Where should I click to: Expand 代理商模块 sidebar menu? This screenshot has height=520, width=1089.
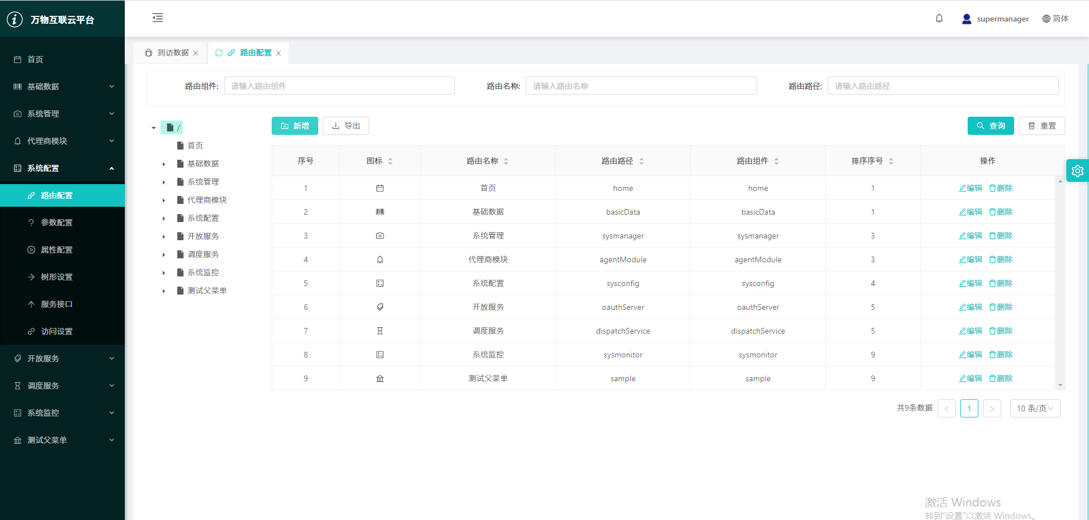point(62,141)
